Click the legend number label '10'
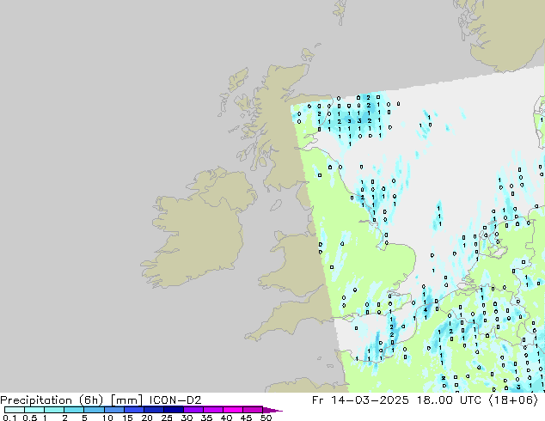 (x=107, y=418)
